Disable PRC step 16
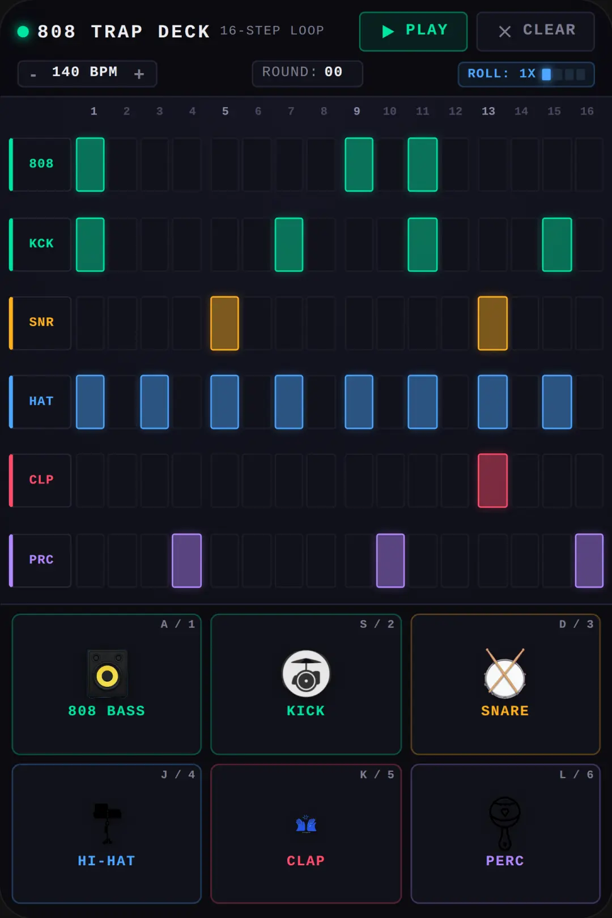 pyautogui.click(x=589, y=560)
